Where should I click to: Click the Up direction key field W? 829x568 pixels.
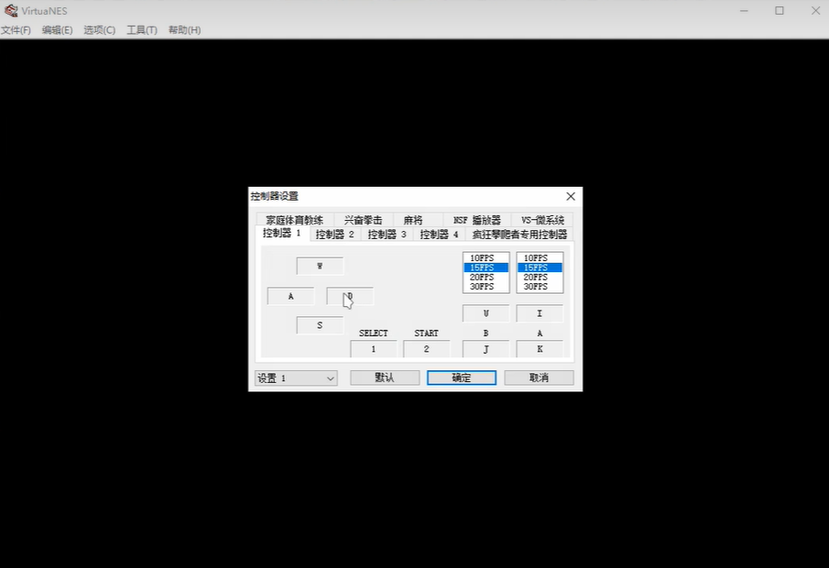pyautogui.click(x=320, y=267)
